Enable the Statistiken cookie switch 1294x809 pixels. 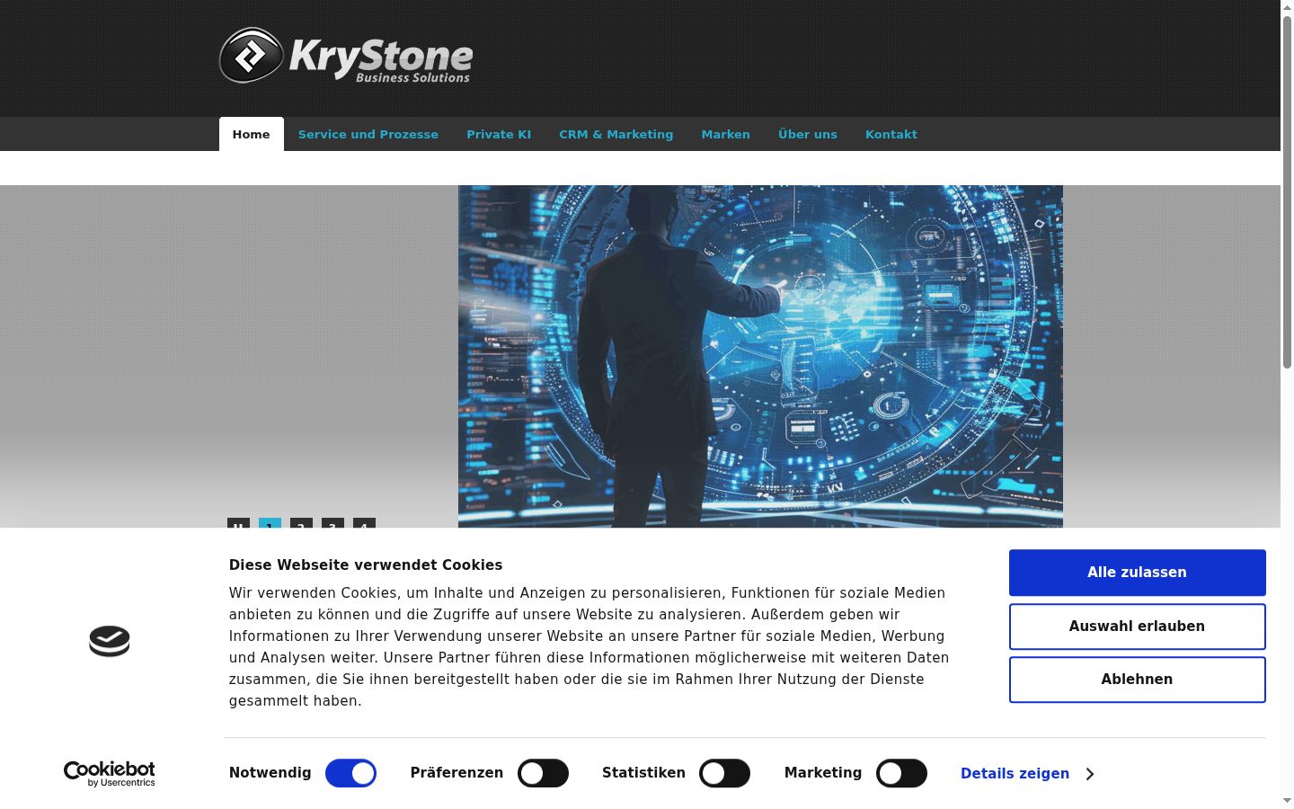point(724,773)
